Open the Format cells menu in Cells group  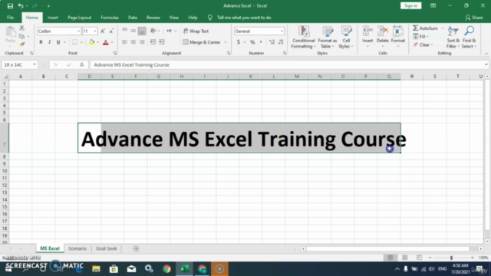click(x=397, y=36)
